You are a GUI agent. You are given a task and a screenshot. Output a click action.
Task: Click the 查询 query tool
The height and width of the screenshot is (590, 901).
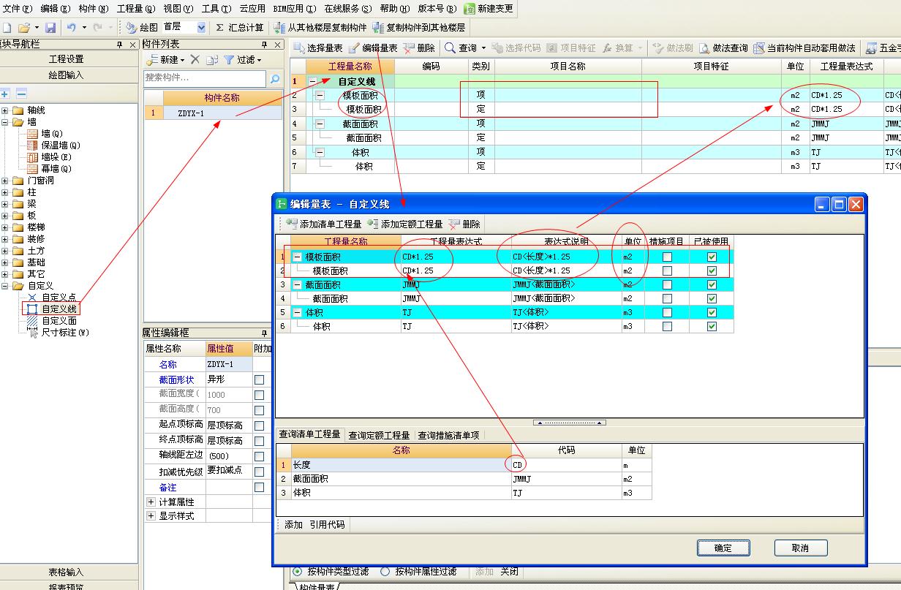pyautogui.click(x=465, y=48)
